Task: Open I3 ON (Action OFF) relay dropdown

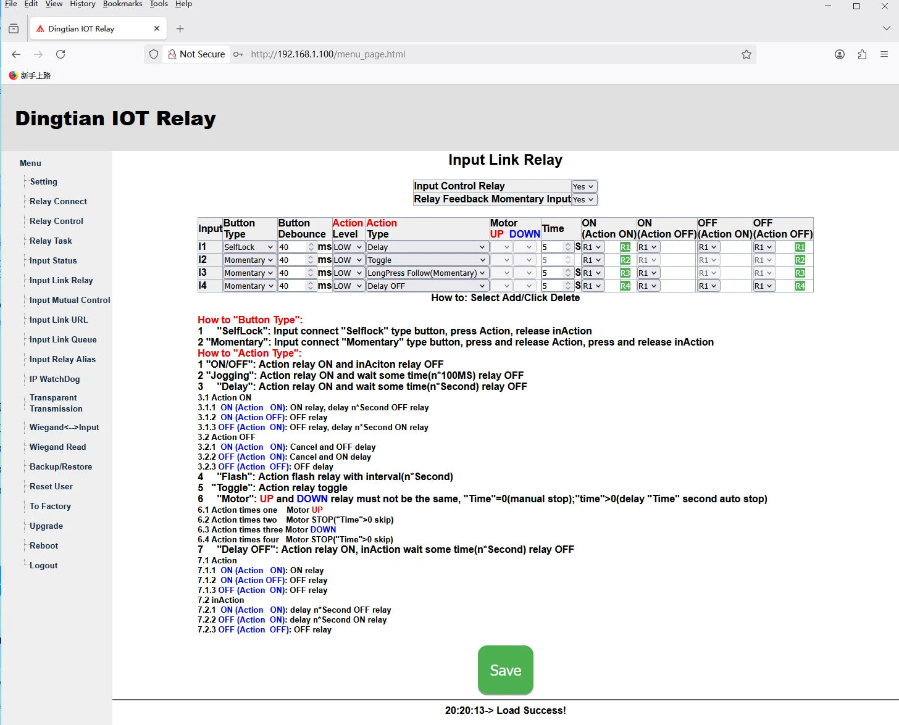Action: (x=648, y=273)
